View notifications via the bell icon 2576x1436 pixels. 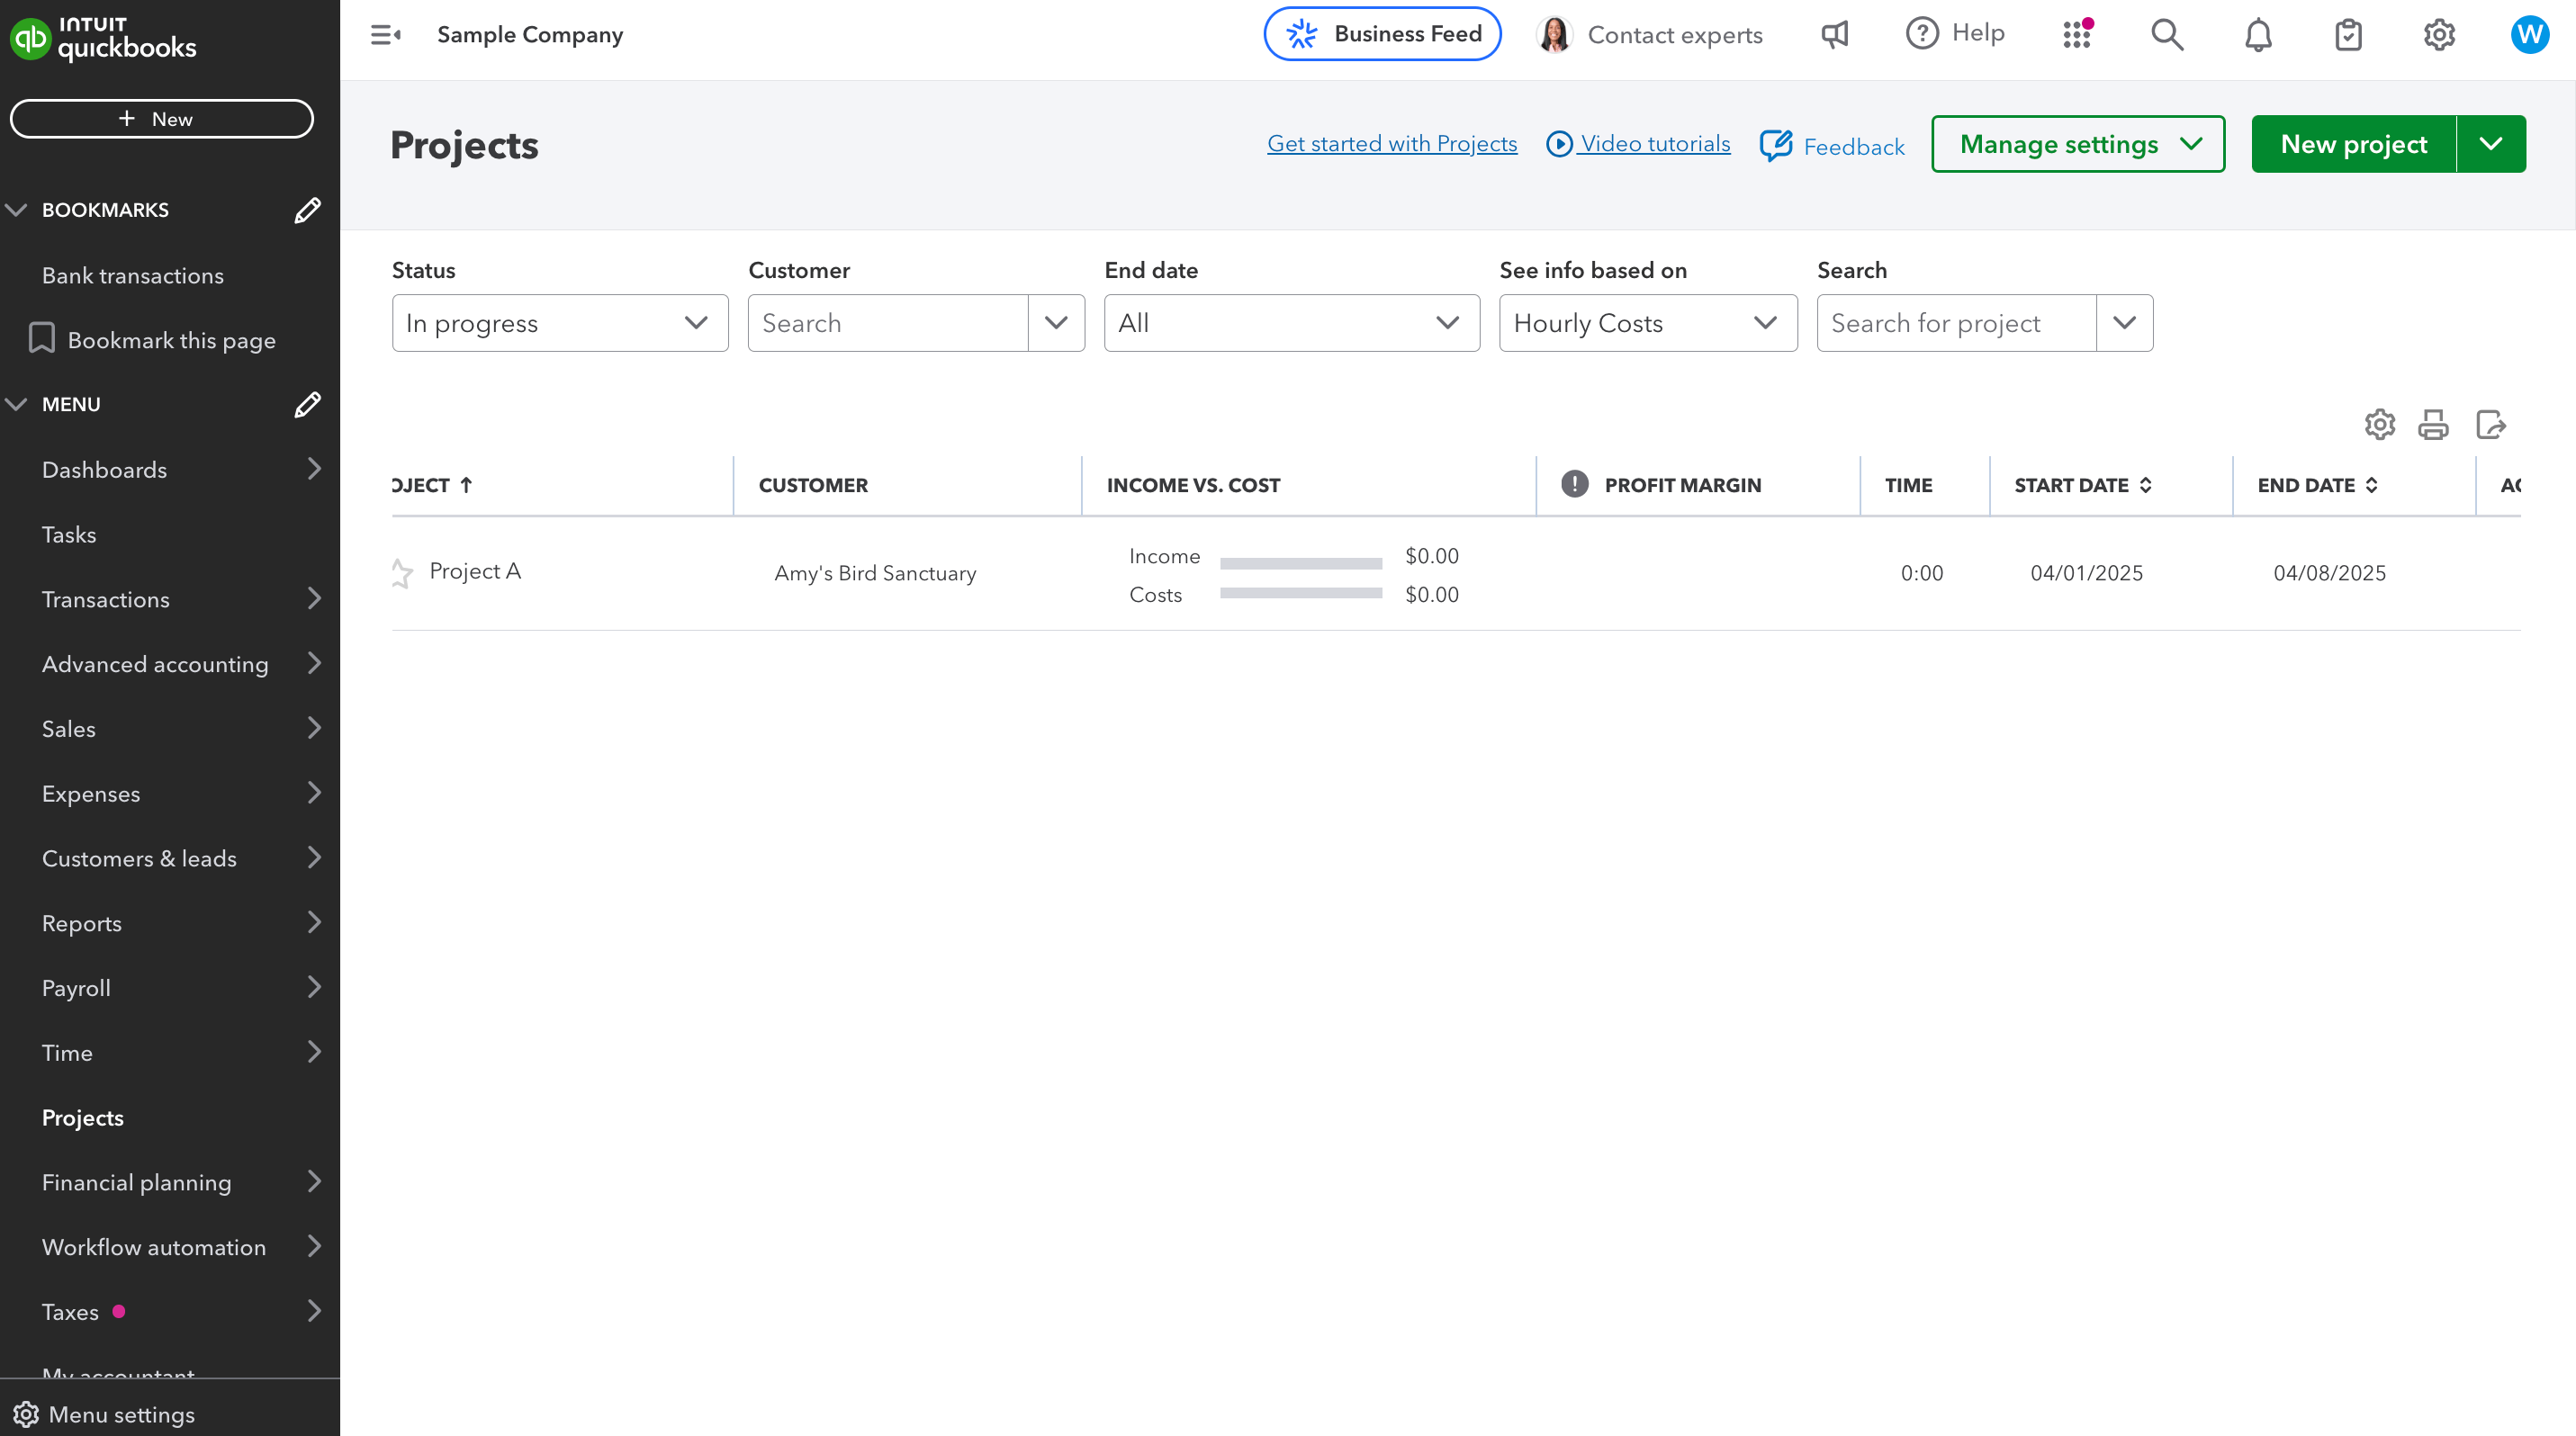coord(2258,34)
